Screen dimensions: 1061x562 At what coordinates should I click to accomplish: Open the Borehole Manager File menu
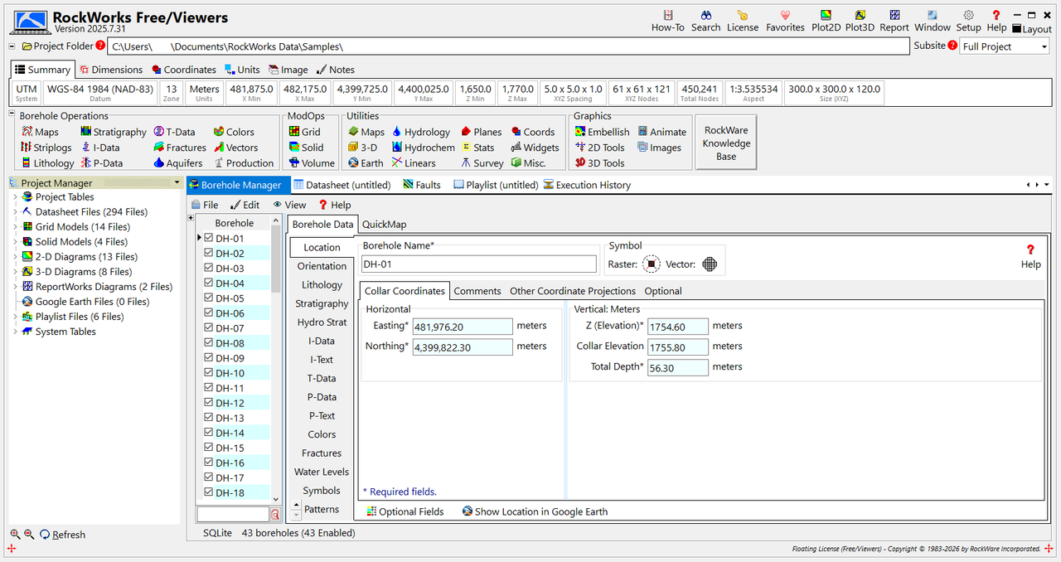pos(205,205)
